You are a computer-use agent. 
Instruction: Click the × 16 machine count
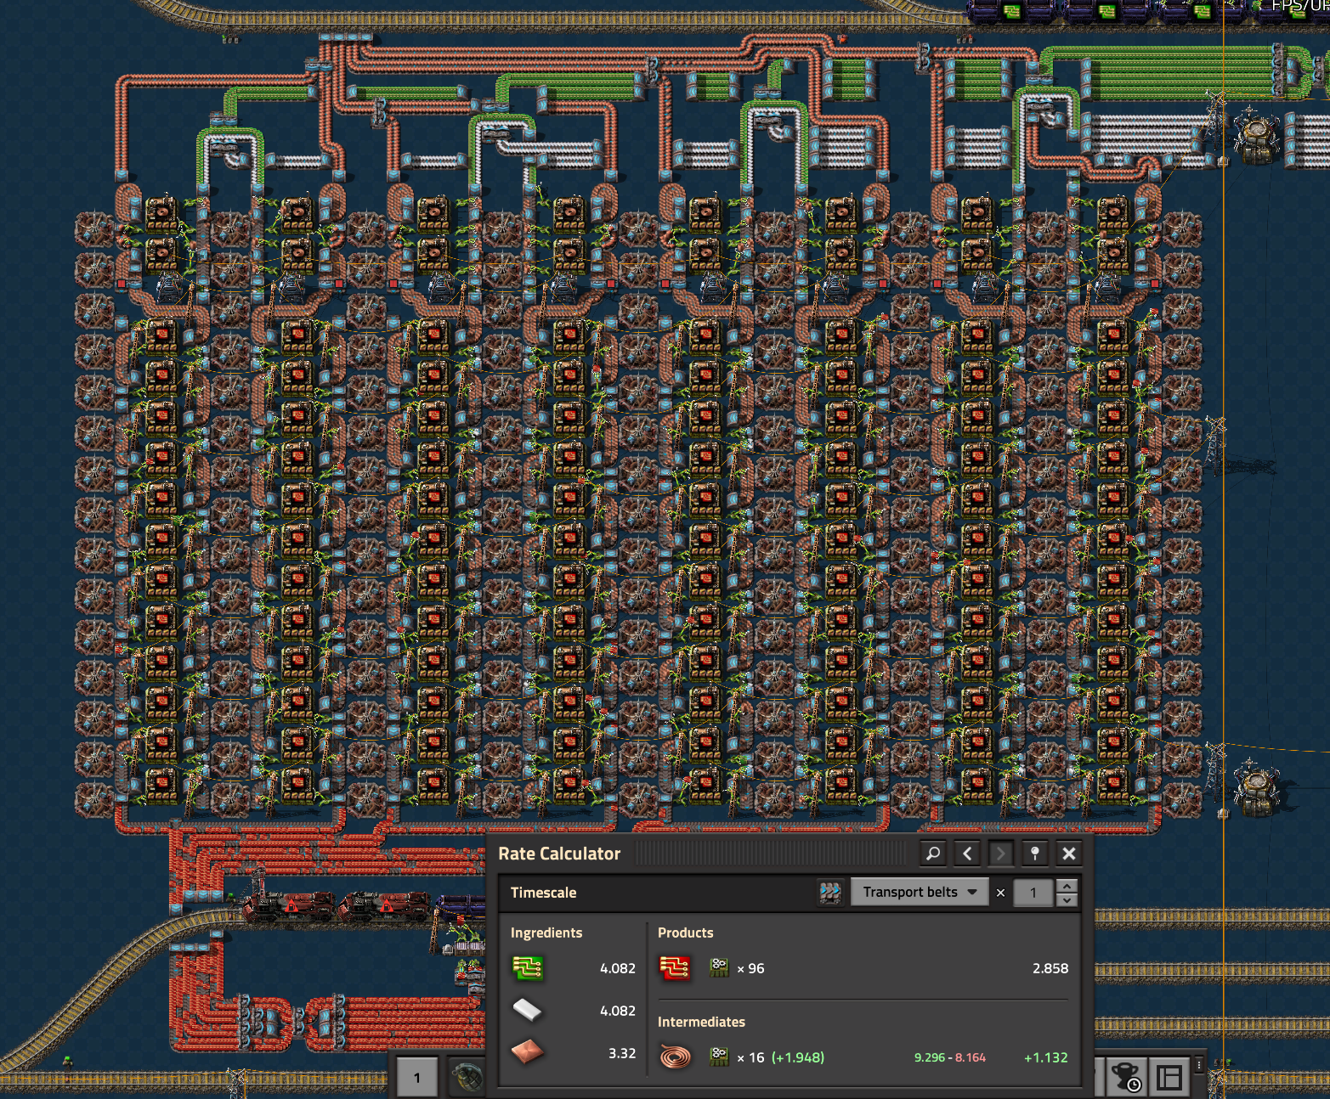point(750,1058)
